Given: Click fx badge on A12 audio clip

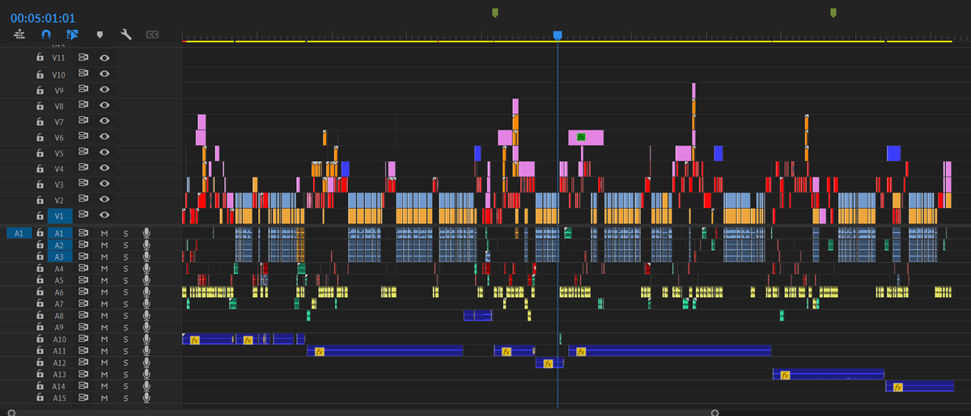Looking at the screenshot, I should [x=548, y=363].
